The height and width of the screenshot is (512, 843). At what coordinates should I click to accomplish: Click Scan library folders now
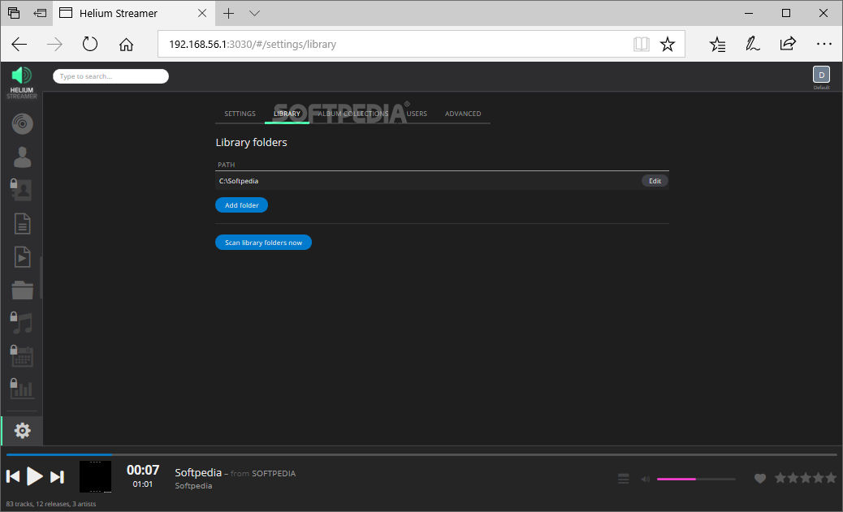(263, 243)
